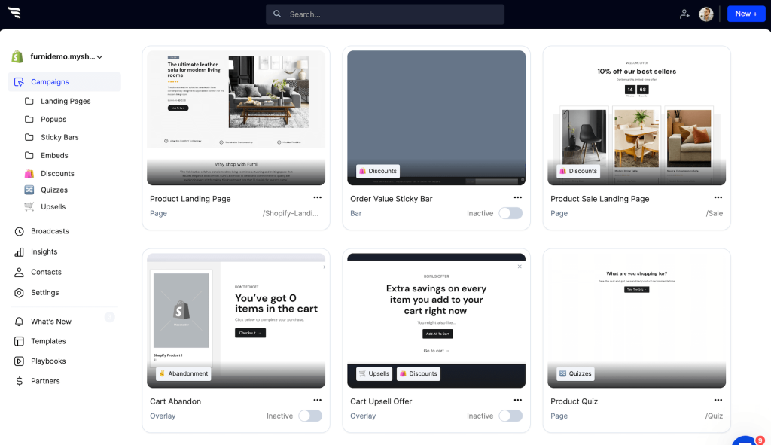Click the Popups folder icon
The image size is (771, 445).
coord(29,119)
